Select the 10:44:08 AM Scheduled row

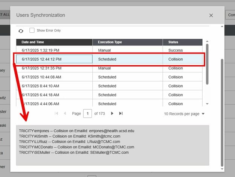(x=109, y=77)
